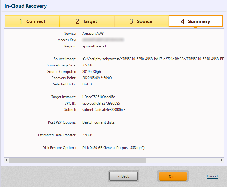Click the blurred Access Key value
This screenshot has width=227, height=187.
[103, 40]
